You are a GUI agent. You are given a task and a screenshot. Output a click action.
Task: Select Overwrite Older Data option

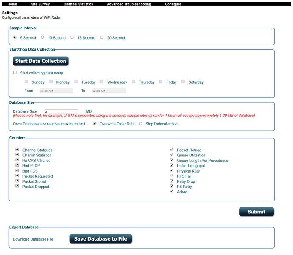(x=95, y=124)
